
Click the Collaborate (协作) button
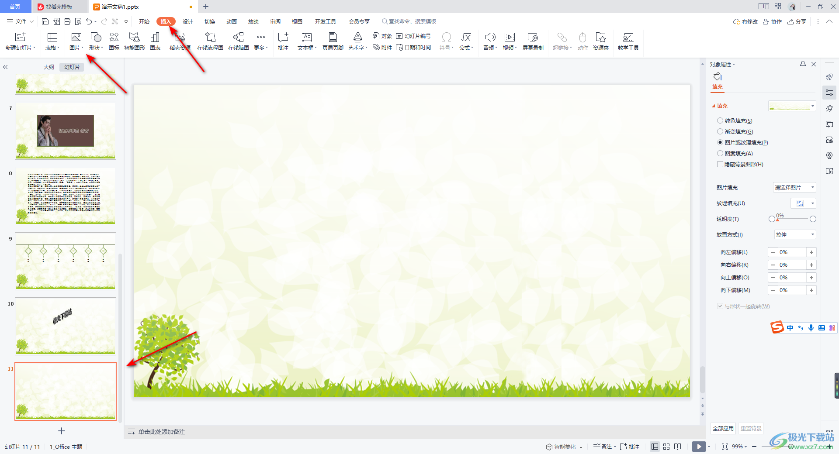(x=773, y=21)
